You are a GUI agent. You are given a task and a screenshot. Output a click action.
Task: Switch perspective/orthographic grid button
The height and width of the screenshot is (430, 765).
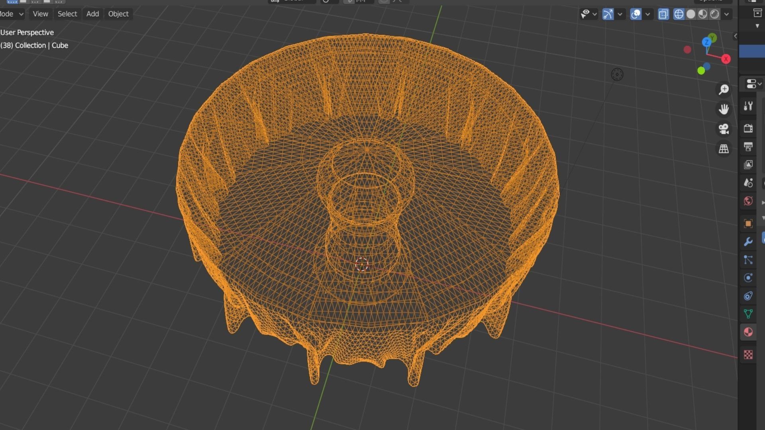[x=724, y=149]
